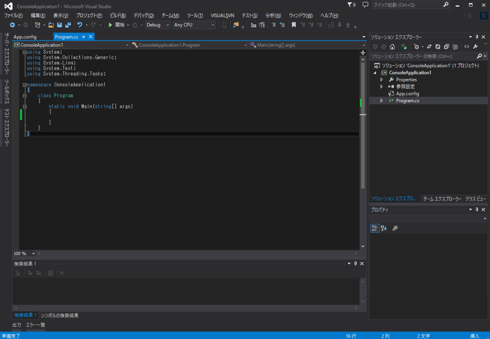Switch to the チーム エクスプローラー tab

coord(442,199)
